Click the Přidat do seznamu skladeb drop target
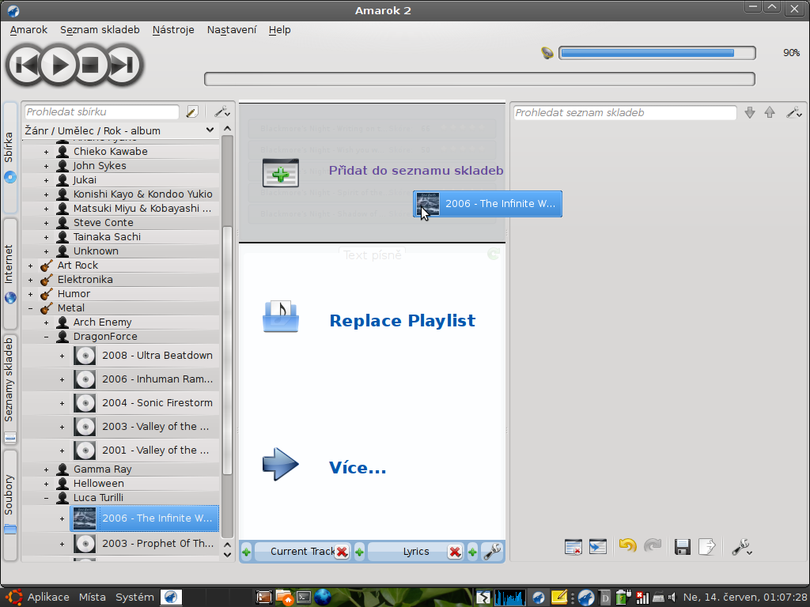Viewport: 810px width, 607px height. click(372, 171)
